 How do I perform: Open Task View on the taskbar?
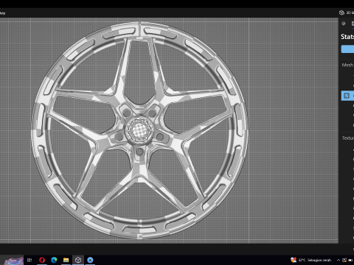click(29, 260)
